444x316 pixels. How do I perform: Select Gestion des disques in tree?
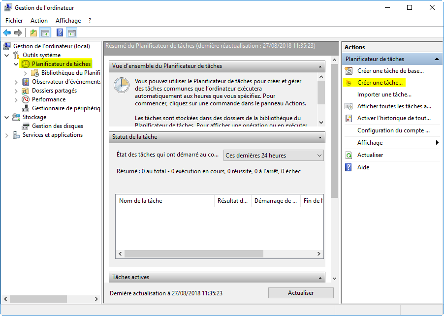(58, 126)
